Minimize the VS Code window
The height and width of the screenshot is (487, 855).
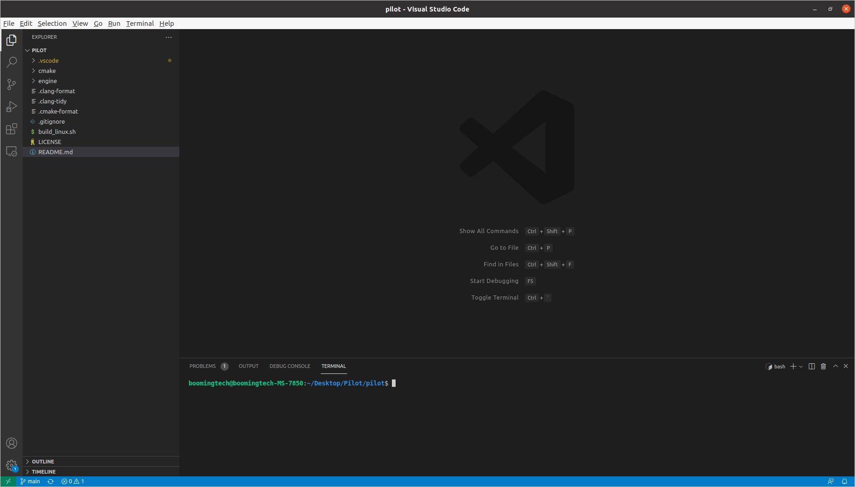[x=815, y=9]
